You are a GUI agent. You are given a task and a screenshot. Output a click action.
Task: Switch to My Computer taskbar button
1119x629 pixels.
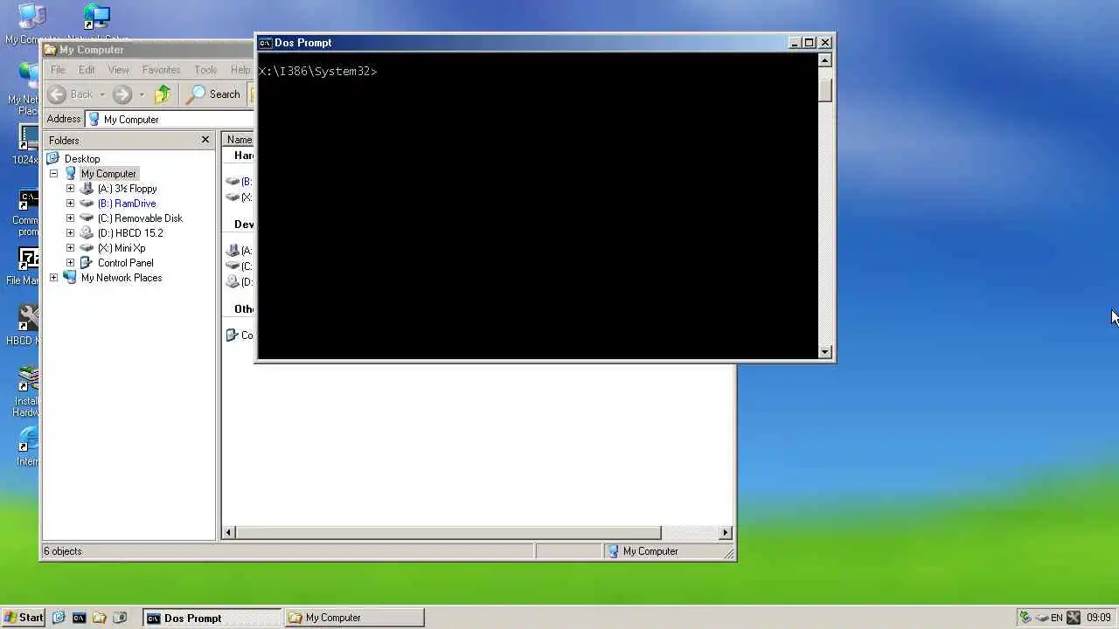click(x=354, y=618)
